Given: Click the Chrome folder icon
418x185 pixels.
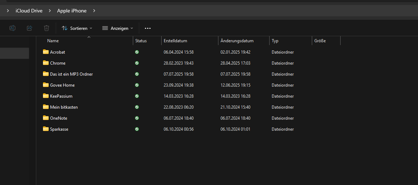Looking at the screenshot, I should point(46,63).
